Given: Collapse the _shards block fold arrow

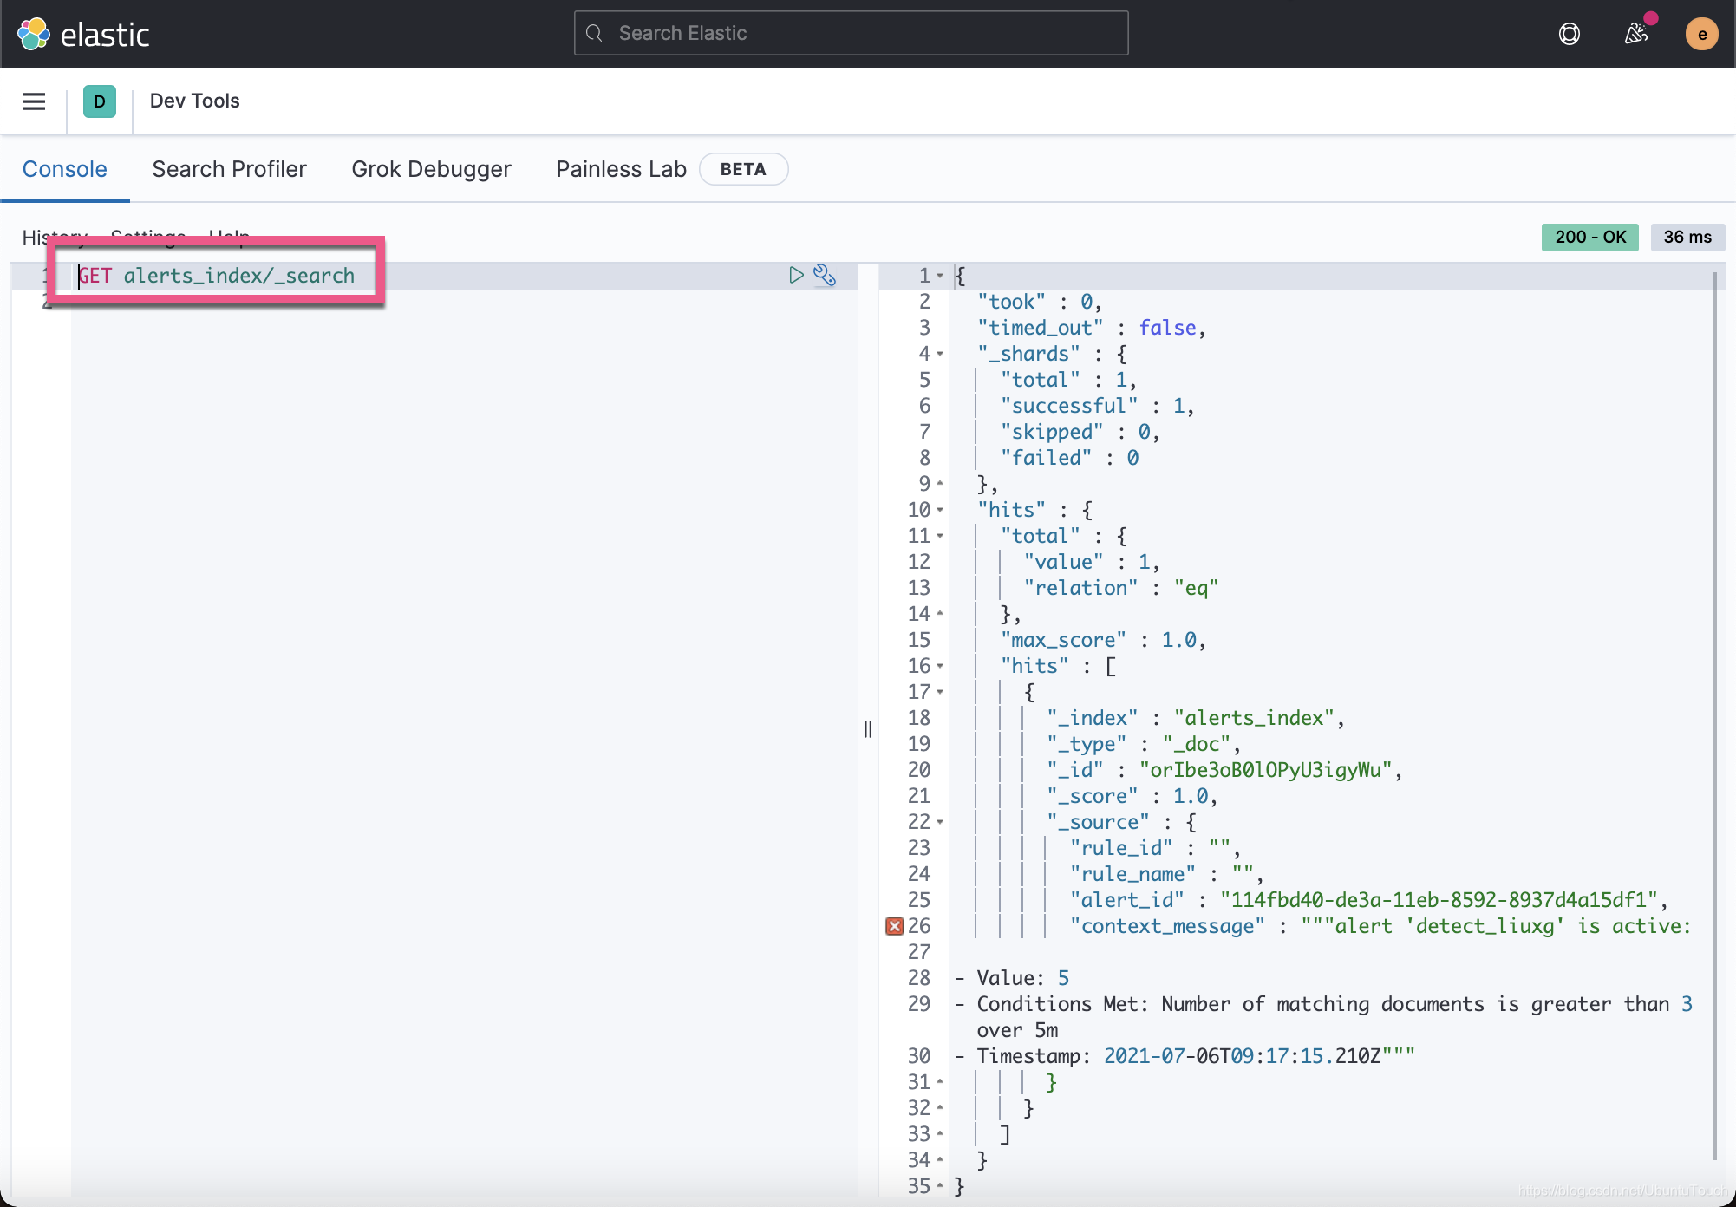Looking at the screenshot, I should [940, 354].
